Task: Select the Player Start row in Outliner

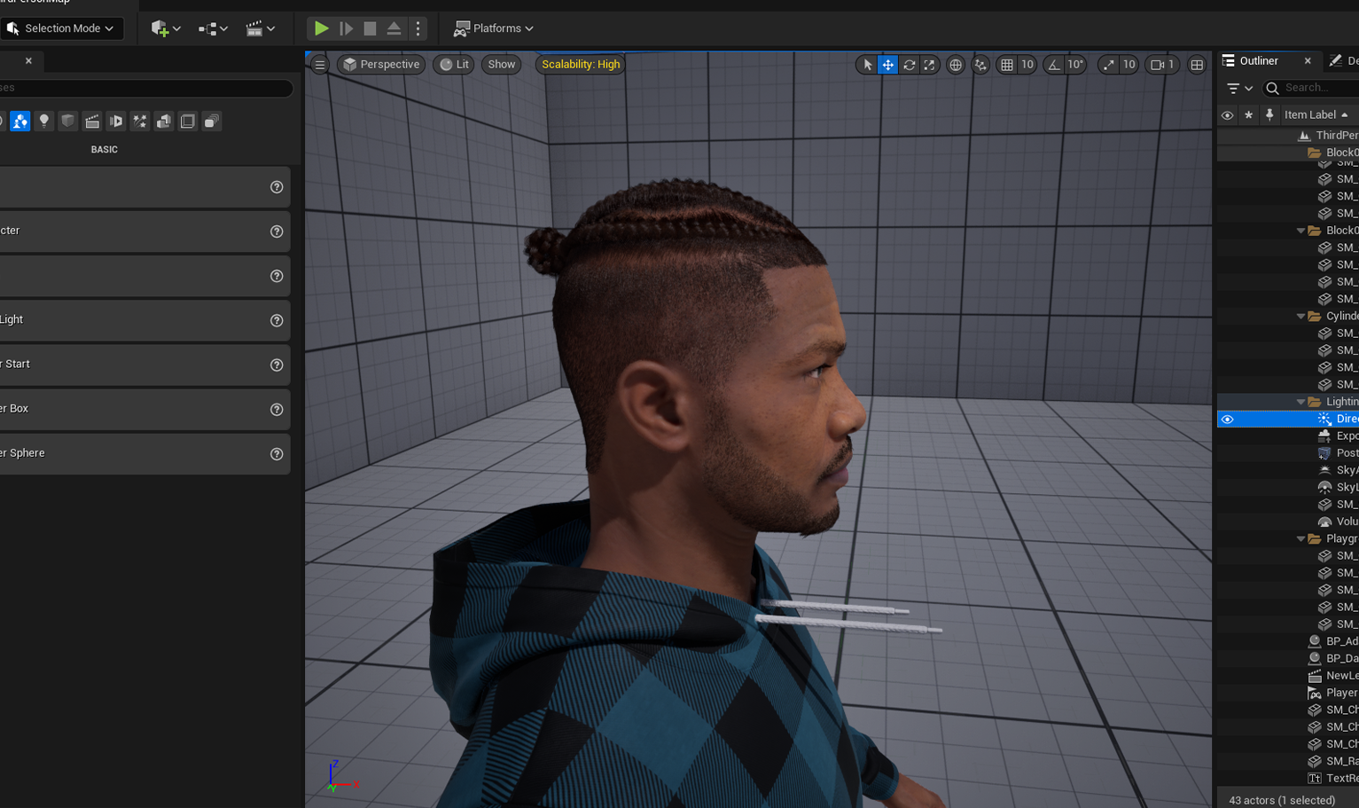Action: point(1288,694)
